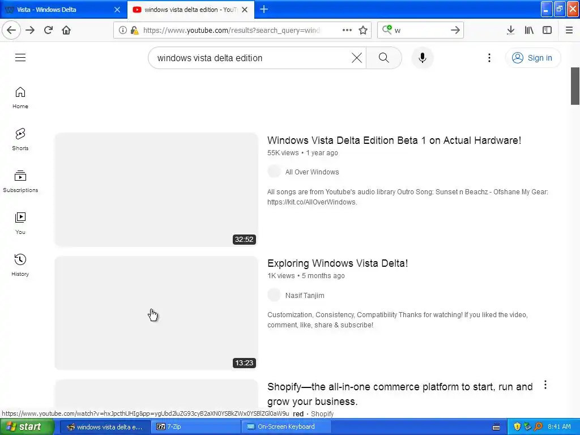Click the '5 months ago' text
This screenshot has width=580, height=435.
coord(323,276)
